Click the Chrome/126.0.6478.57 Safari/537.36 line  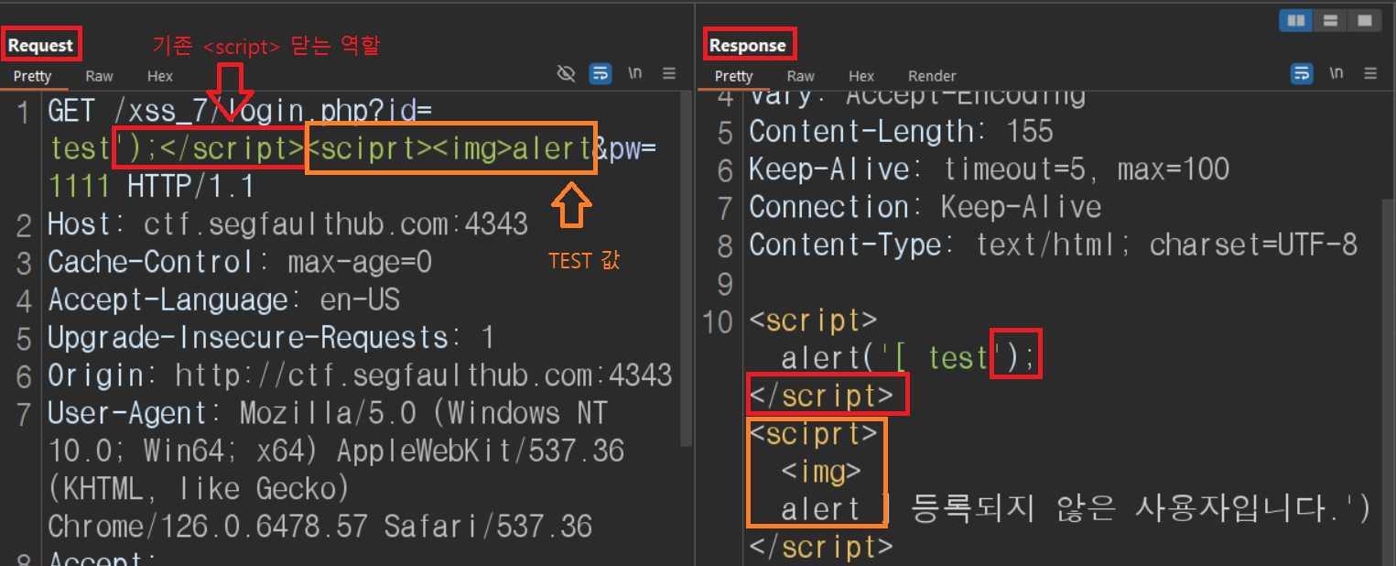[x=319, y=526]
